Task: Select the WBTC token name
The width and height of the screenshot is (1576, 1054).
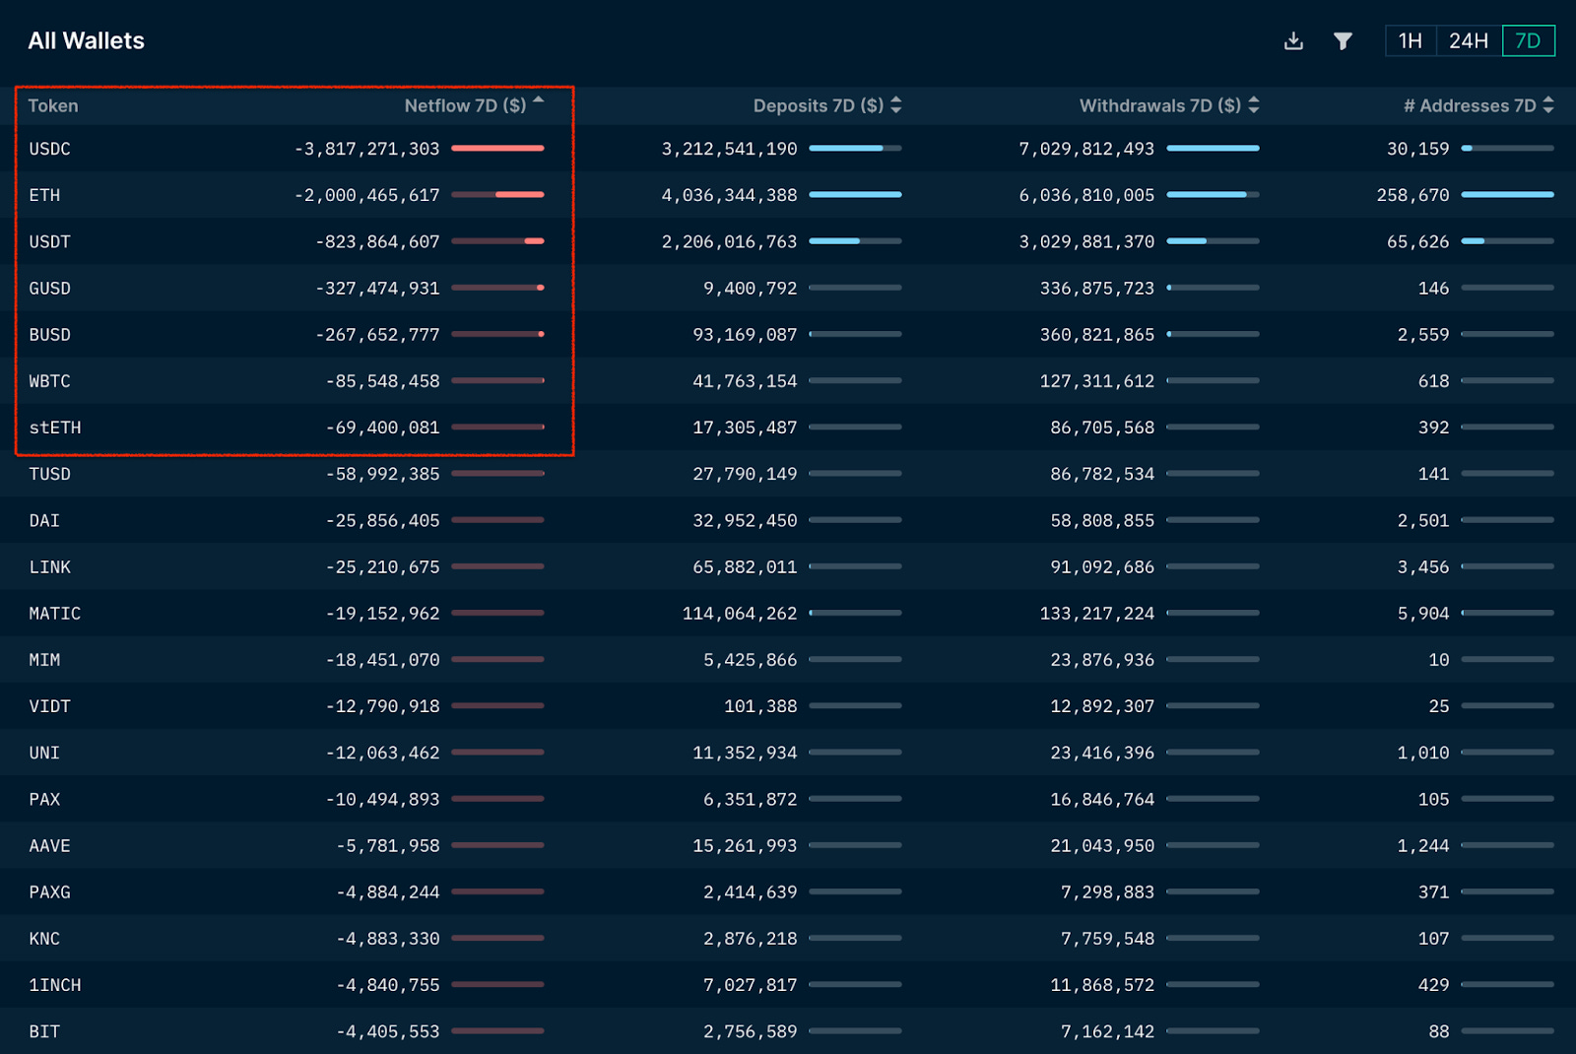Action: pyautogui.click(x=49, y=381)
